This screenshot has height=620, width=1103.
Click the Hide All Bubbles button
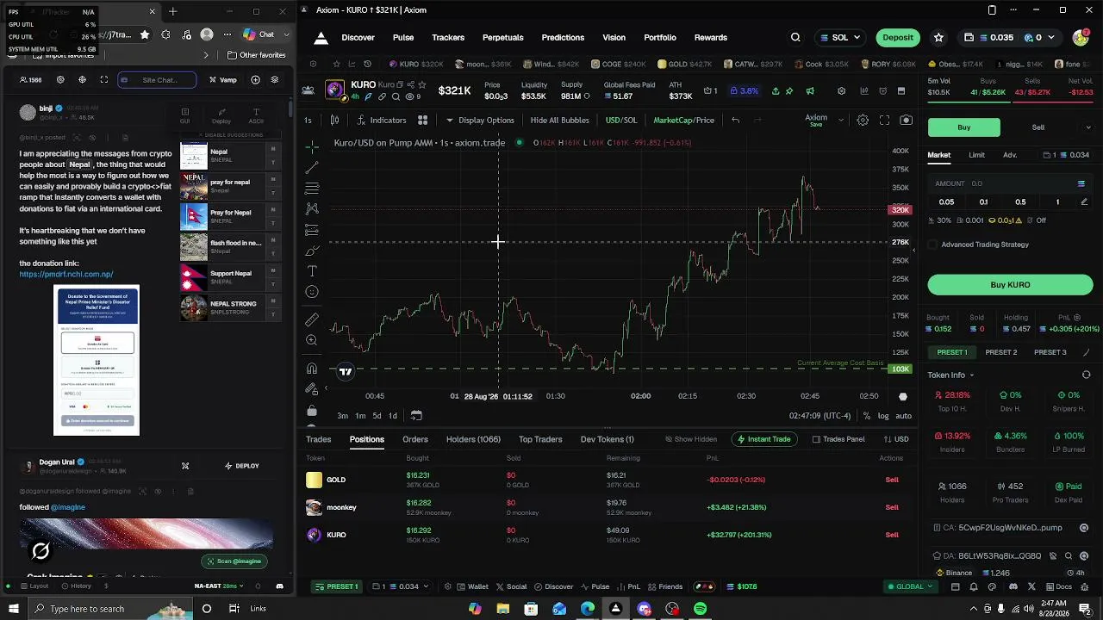click(x=560, y=121)
